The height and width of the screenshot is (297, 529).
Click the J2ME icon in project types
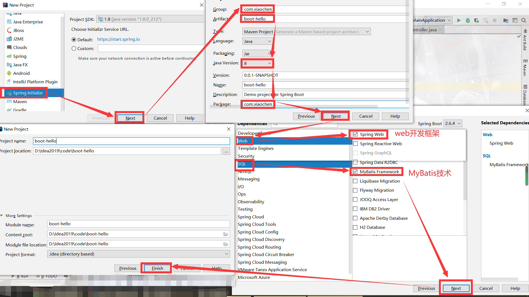(x=9, y=39)
